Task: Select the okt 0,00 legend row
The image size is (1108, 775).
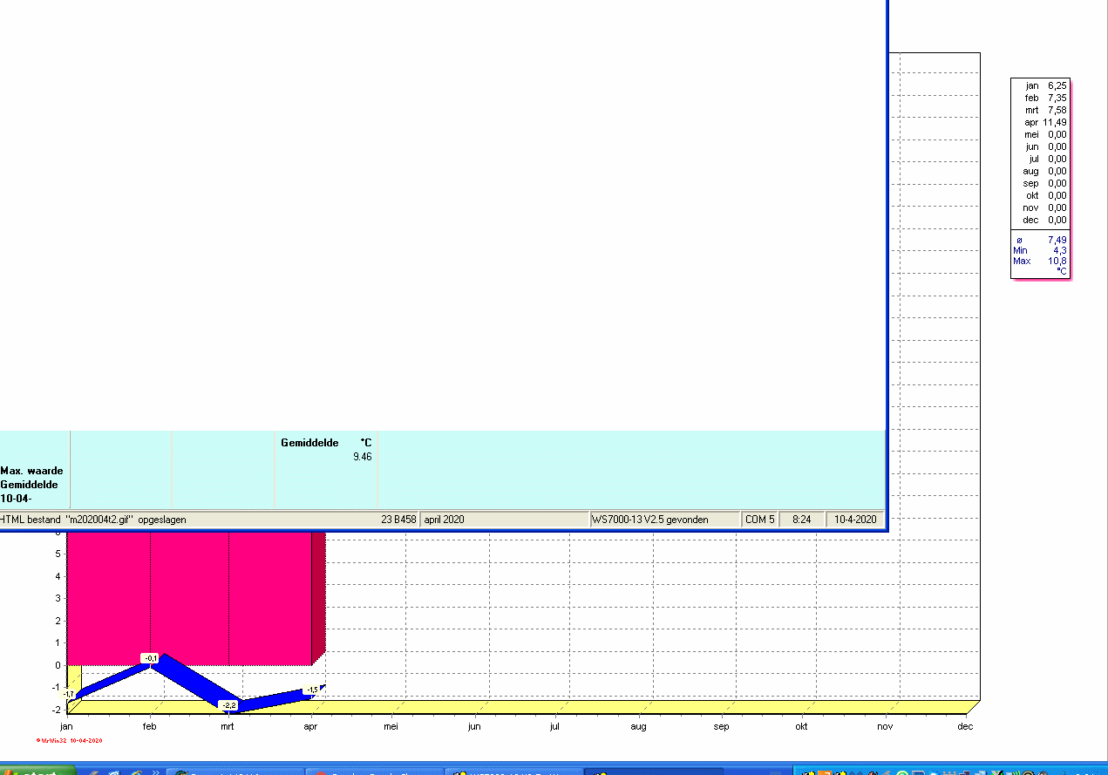Action: (1045, 195)
